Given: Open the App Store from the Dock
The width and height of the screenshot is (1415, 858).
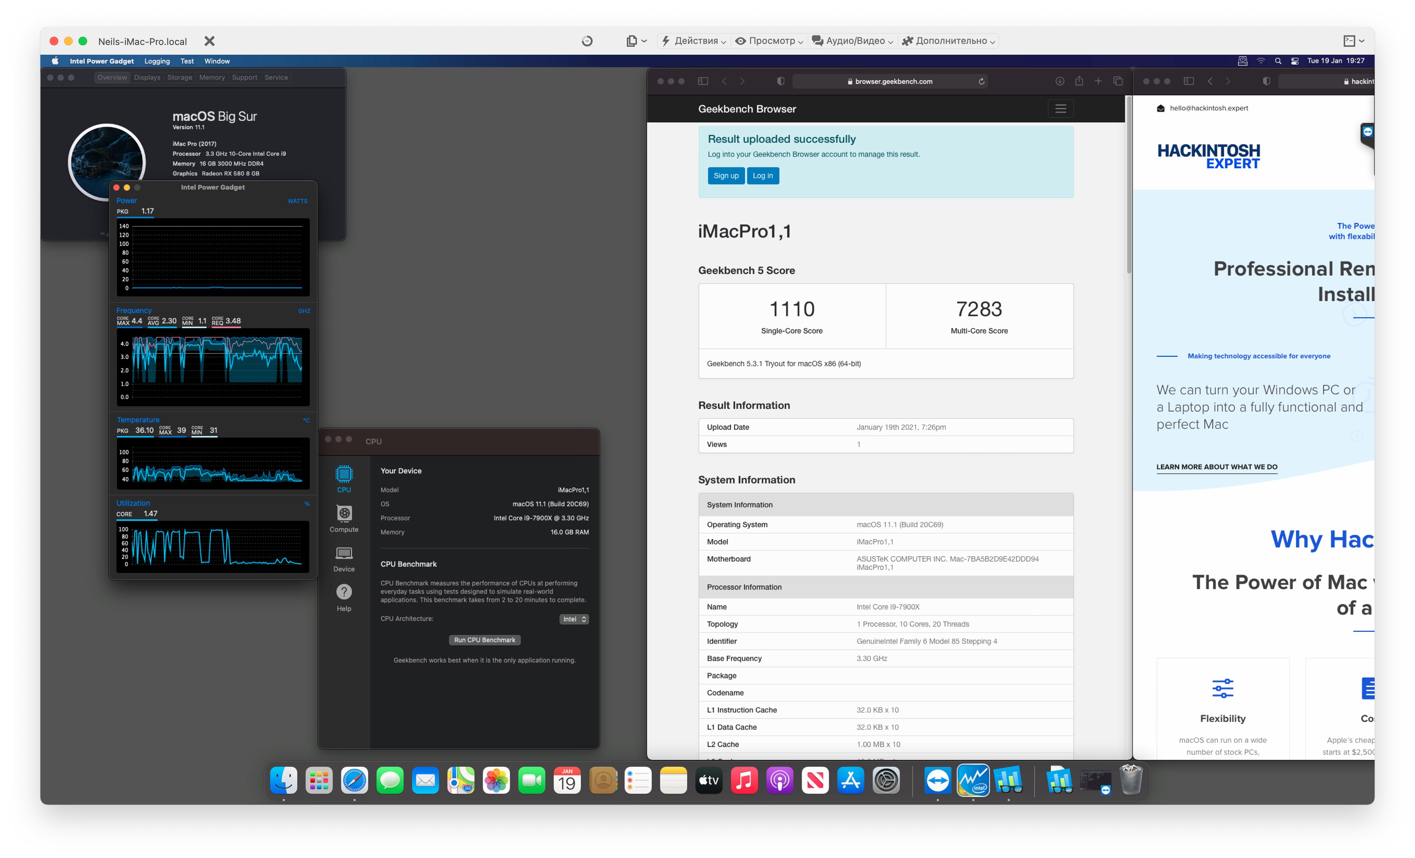Looking at the screenshot, I should 850,780.
